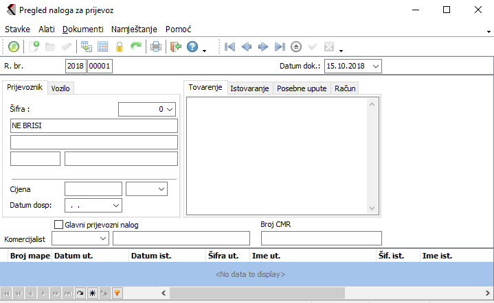Image resolution: width=494 pixels, height=303 pixels.
Task: Go to first record arrow
Action: coord(230,47)
